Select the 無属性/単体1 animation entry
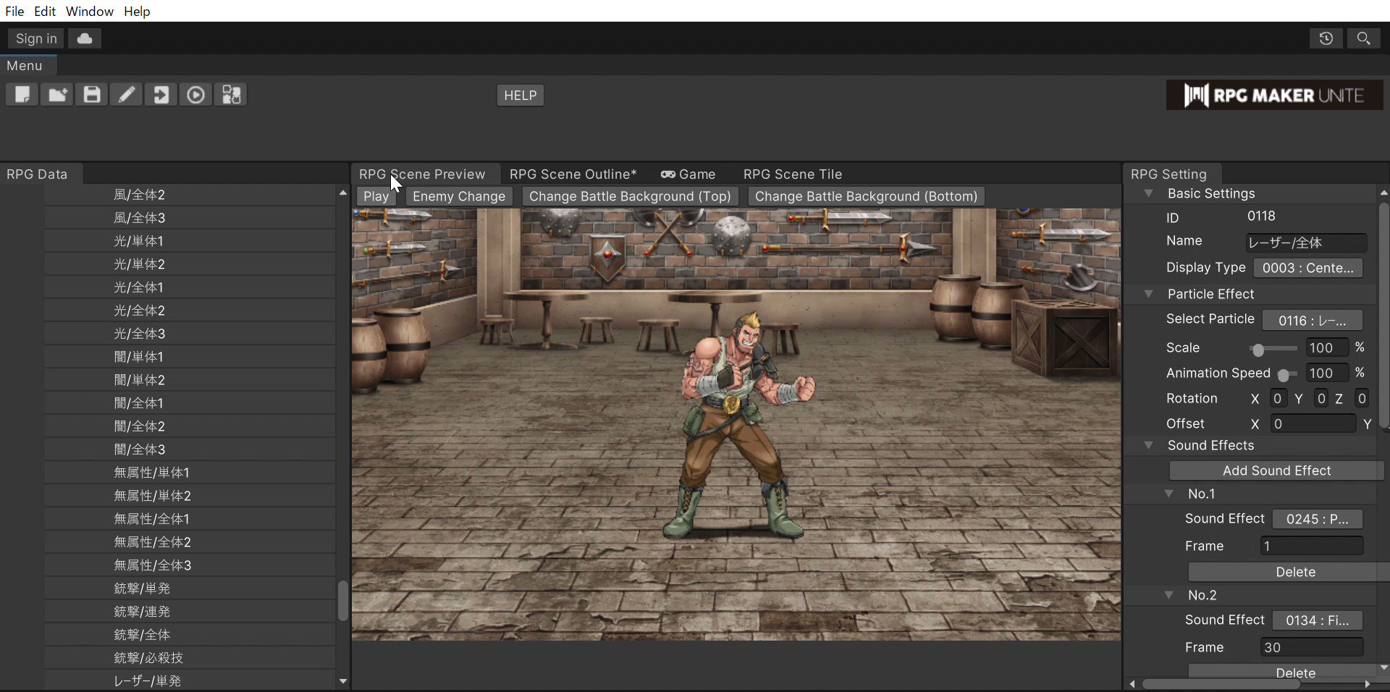This screenshot has width=1390, height=692. point(190,473)
